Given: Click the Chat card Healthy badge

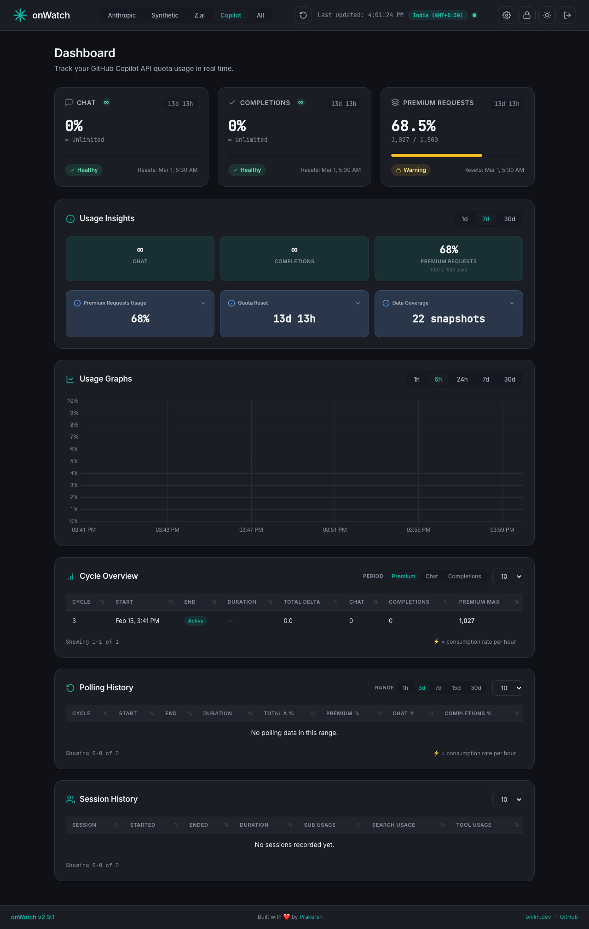Looking at the screenshot, I should pyautogui.click(x=84, y=170).
